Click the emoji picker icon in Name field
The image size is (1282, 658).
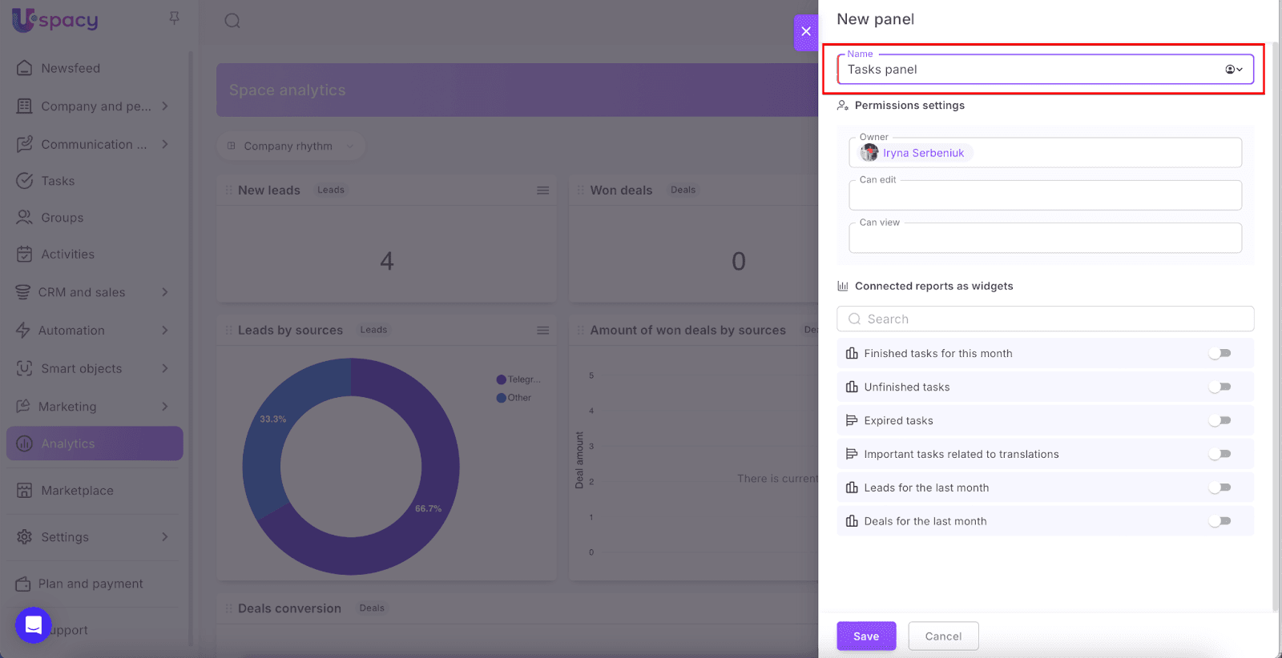[x=1232, y=70]
